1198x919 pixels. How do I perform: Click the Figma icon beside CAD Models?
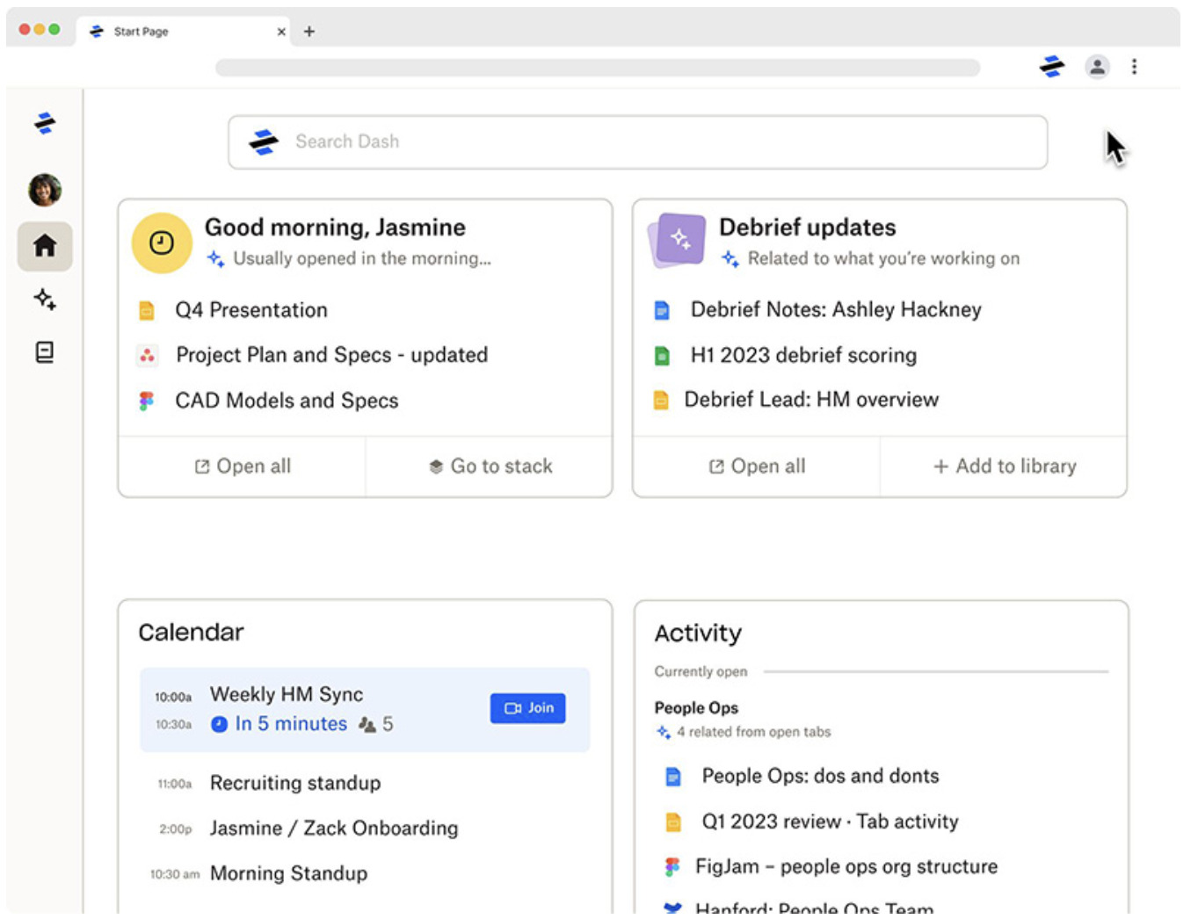pyautogui.click(x=147, y=401)
